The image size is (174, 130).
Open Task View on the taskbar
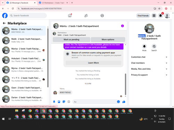pyautogui.click(x=10, y=119)
